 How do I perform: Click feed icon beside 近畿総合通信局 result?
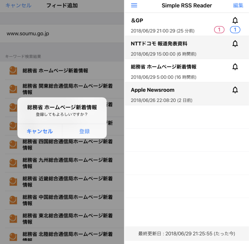[x=13, y=182]
